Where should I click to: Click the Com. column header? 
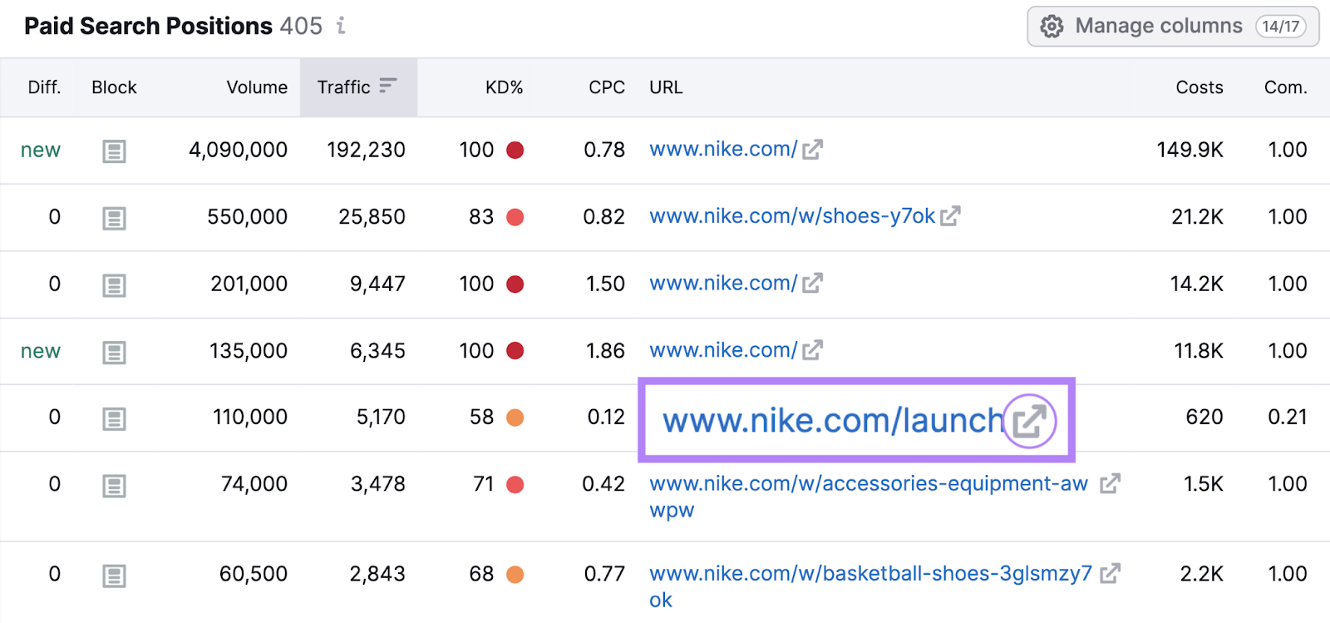(1285, 87)
